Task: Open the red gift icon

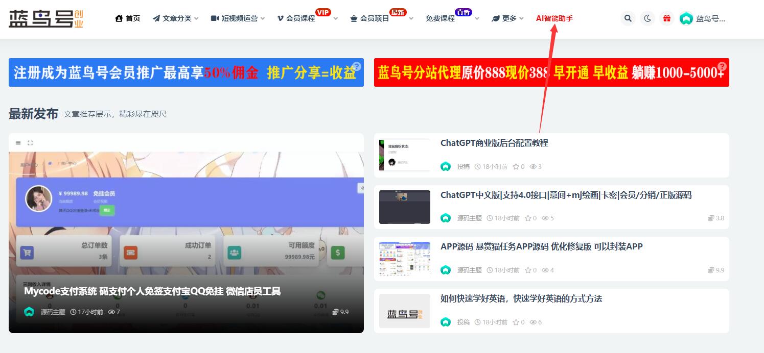Action: tap(666, 18)
